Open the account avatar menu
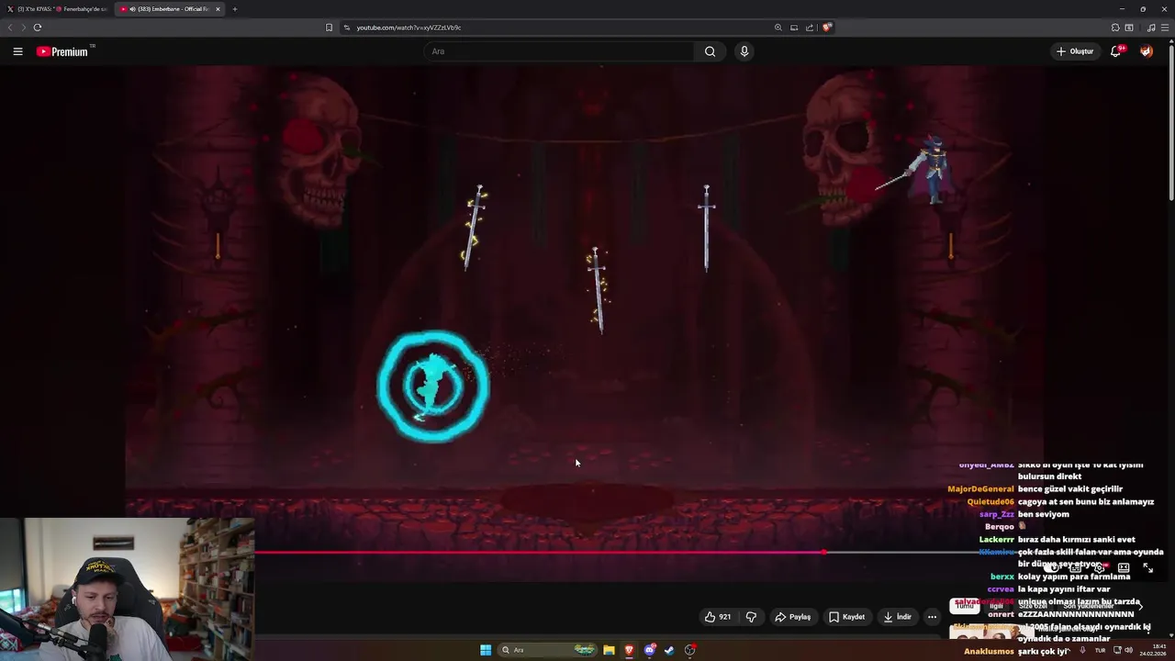Image resolution: width=1175 pixels, height=661 pixels. click(1146, 51)
